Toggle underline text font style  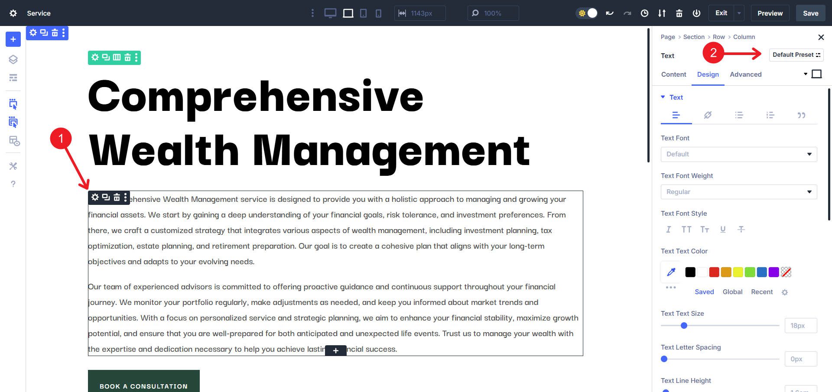pyautogui.click(x=723, y=230)
